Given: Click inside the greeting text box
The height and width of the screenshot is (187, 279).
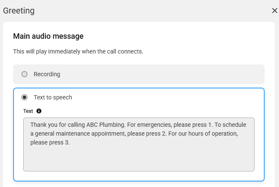Looking at the screenshot, I should pyautogui.click(x=139, y=144).
